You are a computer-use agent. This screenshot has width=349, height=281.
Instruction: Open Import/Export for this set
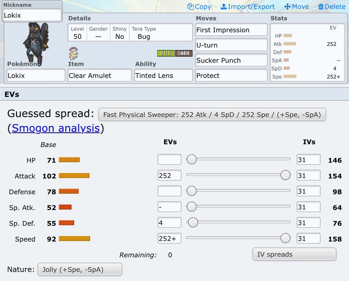[x=247, y=7]
